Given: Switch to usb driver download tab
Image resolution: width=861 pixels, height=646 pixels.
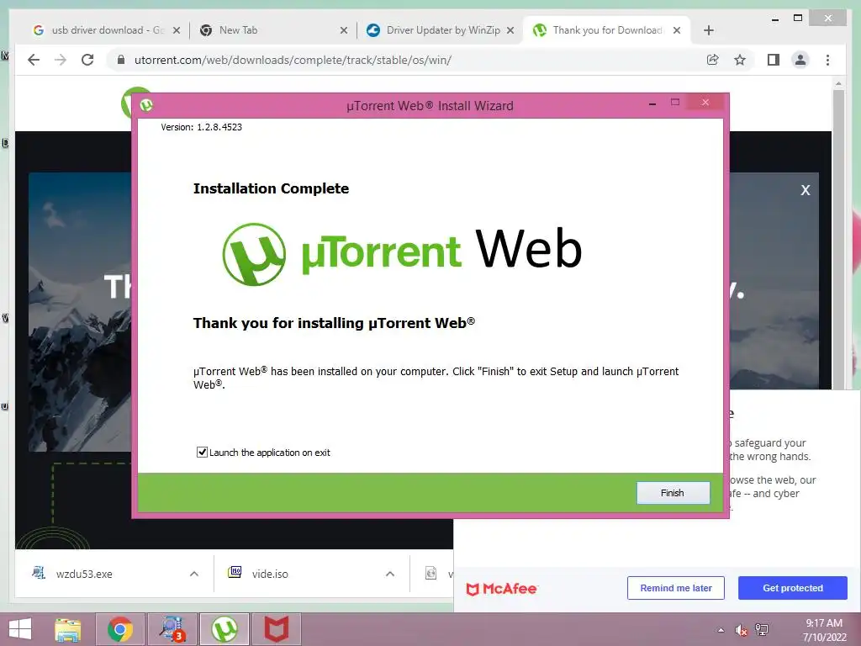Looking at the screenshot, I should [x=107, y=30].
